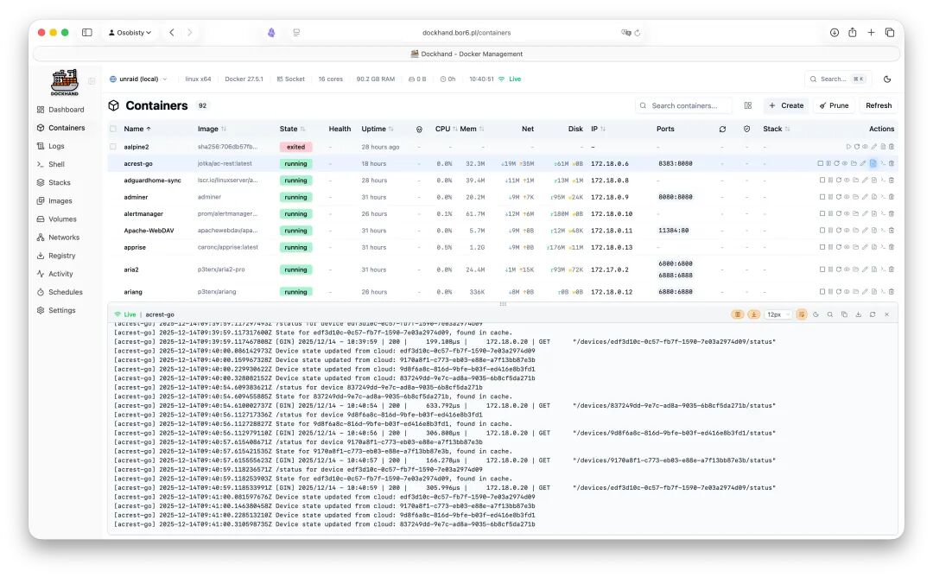Edit the acrest-go container
The image size is (933, 577).
[863, 163]
